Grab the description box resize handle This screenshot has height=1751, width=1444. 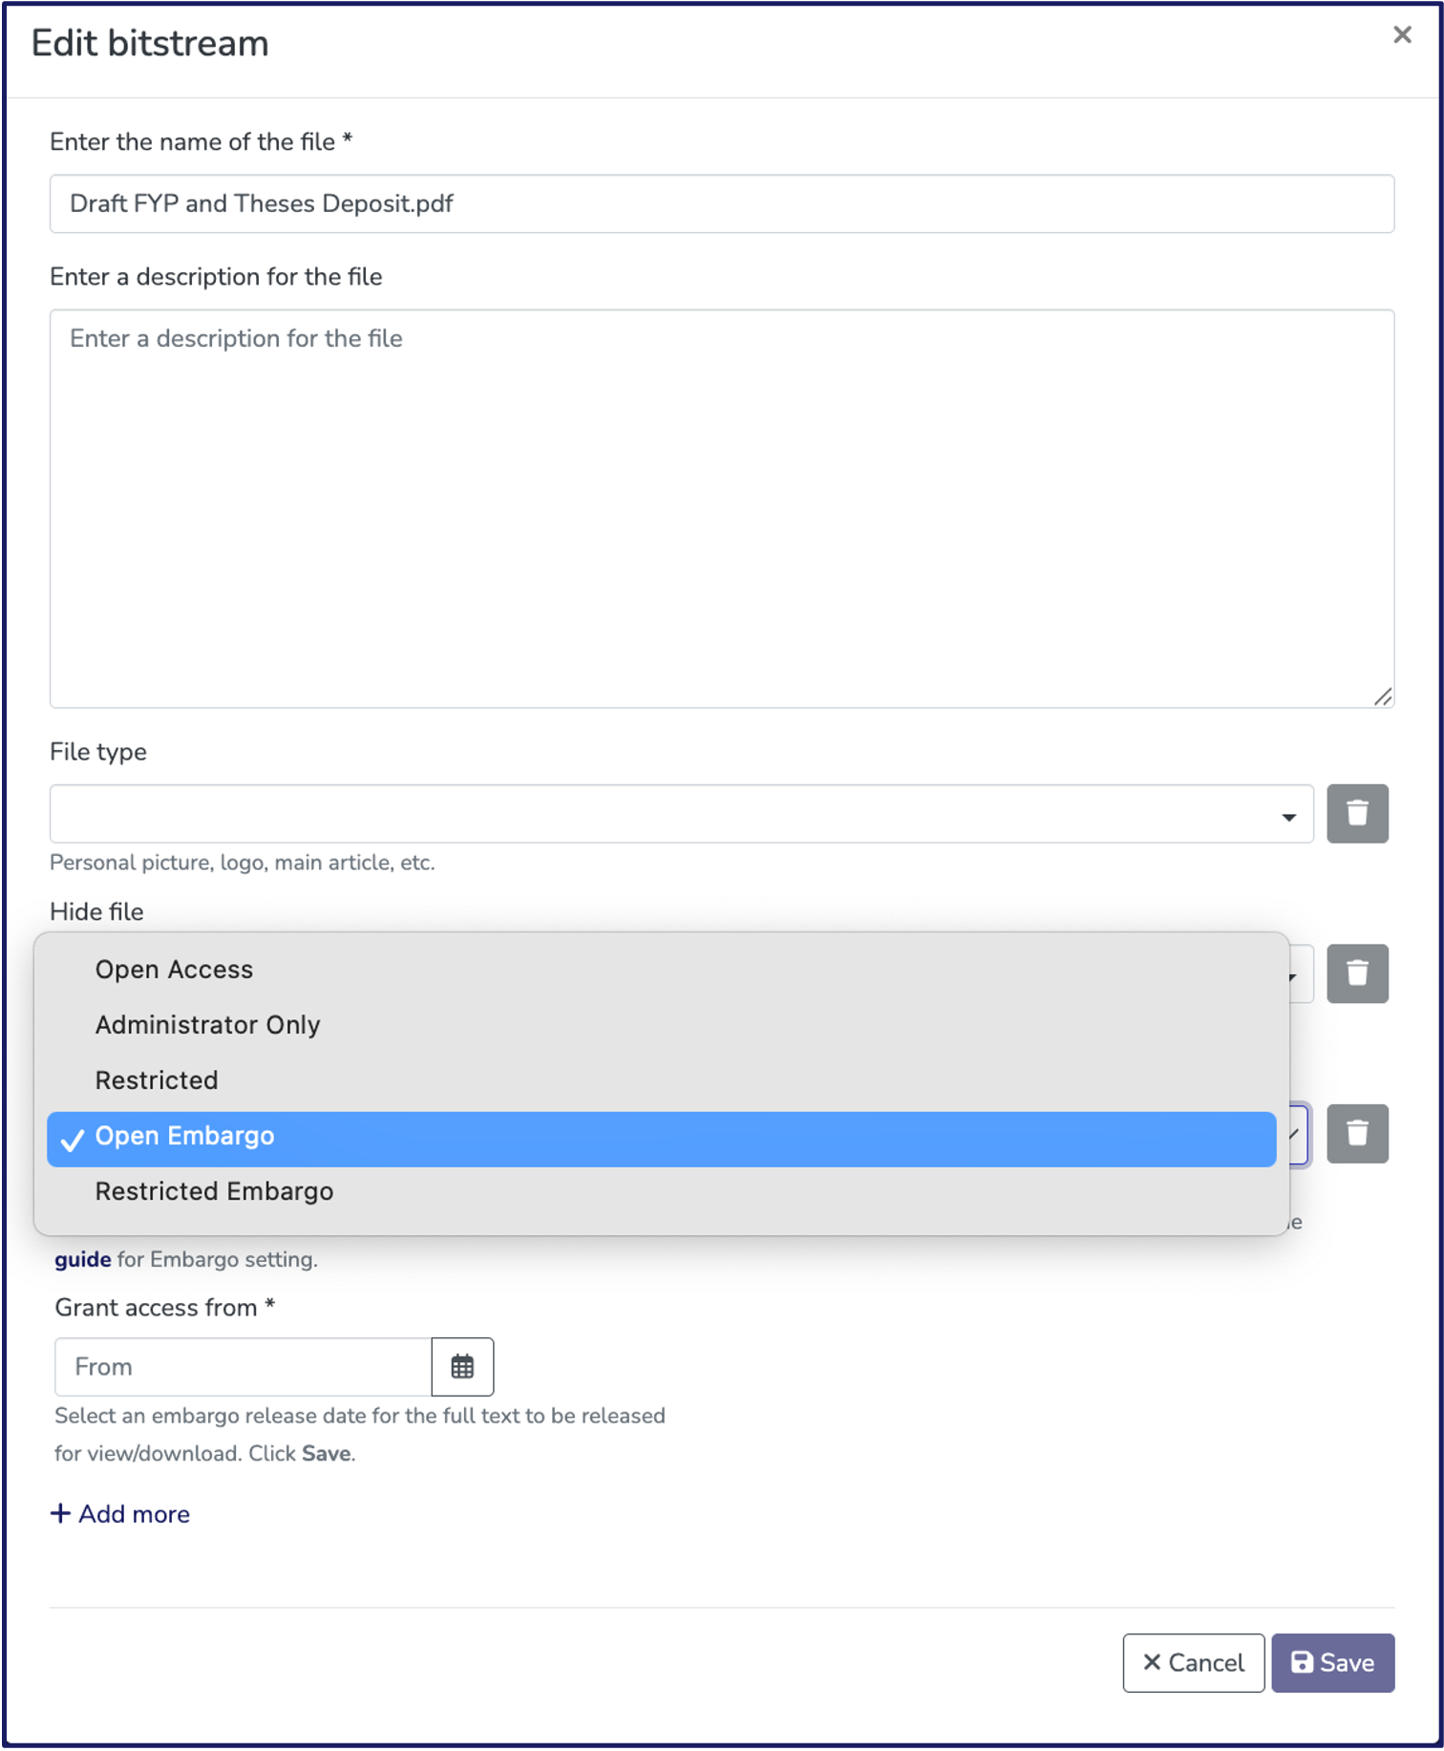tap(1382, 696)
